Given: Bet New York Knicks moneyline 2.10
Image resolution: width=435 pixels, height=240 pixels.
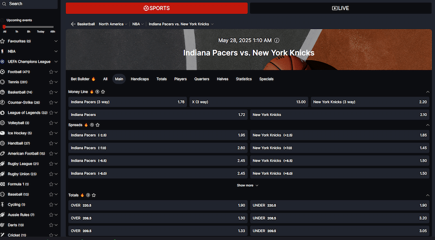Looking at the screenshot, I should coord(340,115).
